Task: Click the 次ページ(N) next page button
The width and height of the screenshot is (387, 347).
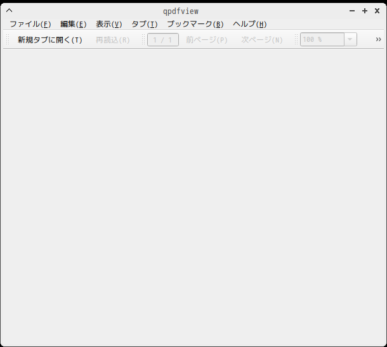Action: [262, 40]
